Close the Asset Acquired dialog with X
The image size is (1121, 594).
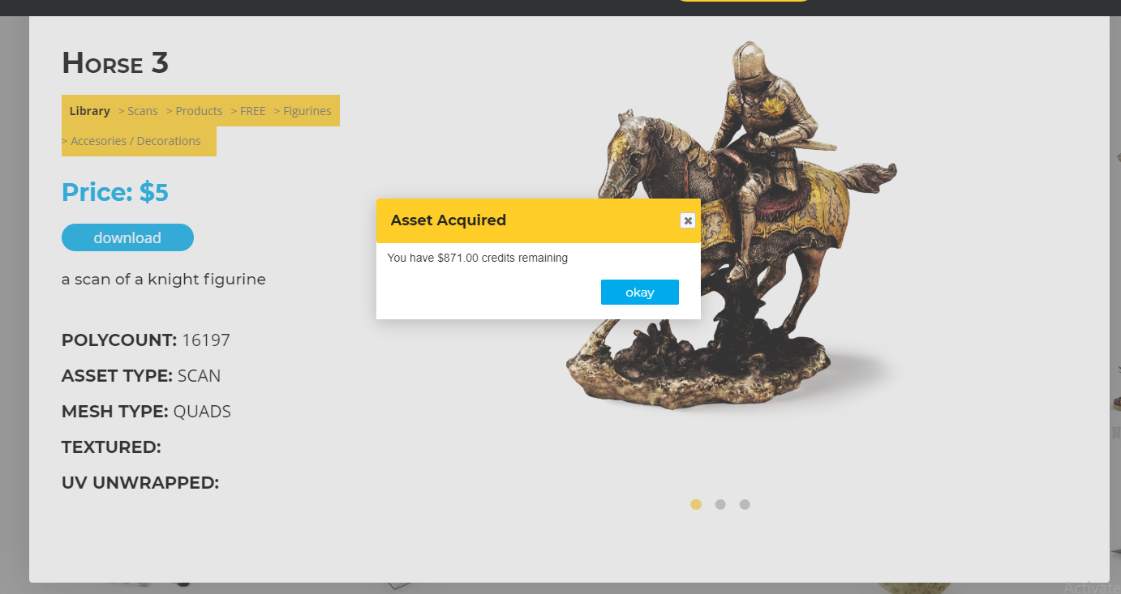[x=687, y=220]
